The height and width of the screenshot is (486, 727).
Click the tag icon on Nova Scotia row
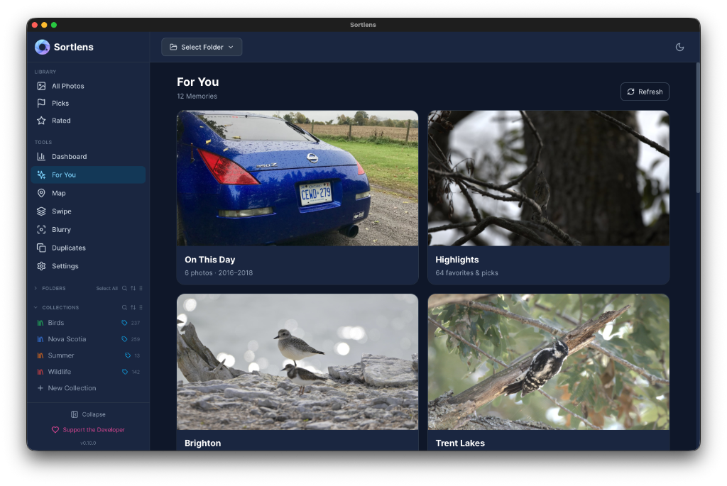[x=124, y=339]
